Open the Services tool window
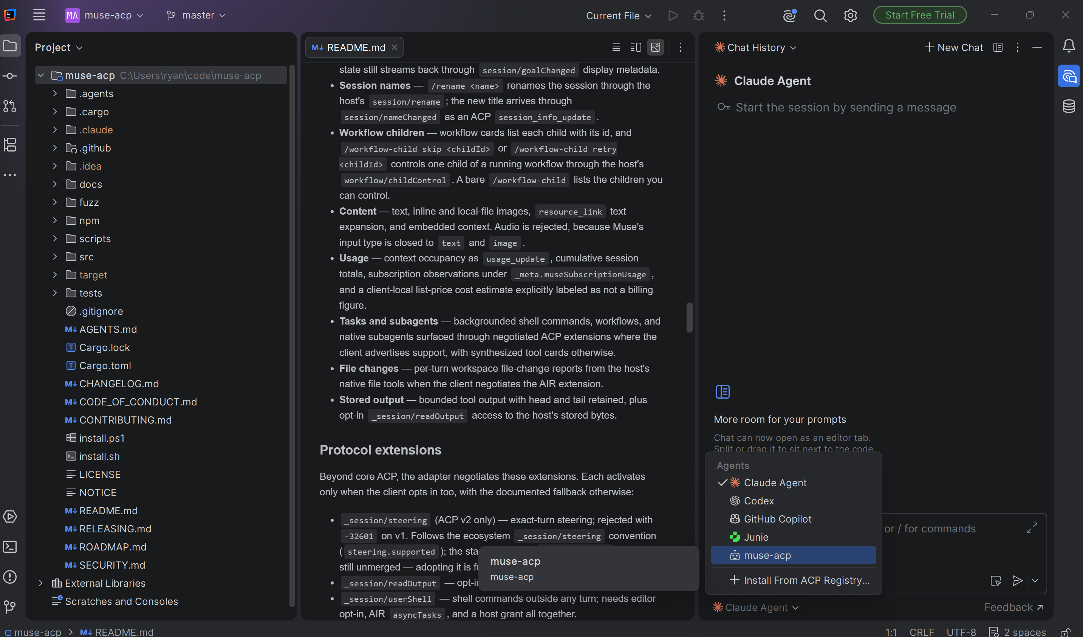Viewport: 1083px width, 637px height. [10, 516]
